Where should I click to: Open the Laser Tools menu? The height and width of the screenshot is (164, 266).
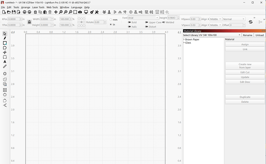(x=38, y=7)
